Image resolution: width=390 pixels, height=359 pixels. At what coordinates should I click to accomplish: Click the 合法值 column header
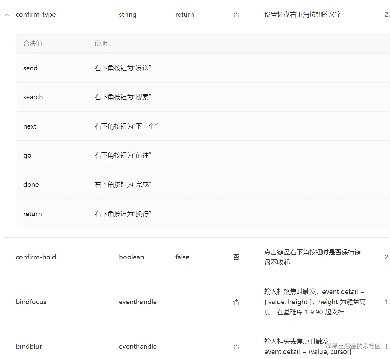click(x=33, y=44)
